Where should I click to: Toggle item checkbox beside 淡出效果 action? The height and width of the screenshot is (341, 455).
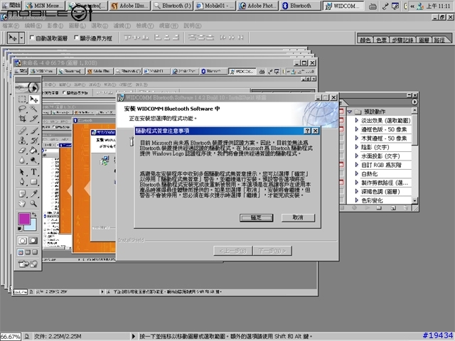341,120
